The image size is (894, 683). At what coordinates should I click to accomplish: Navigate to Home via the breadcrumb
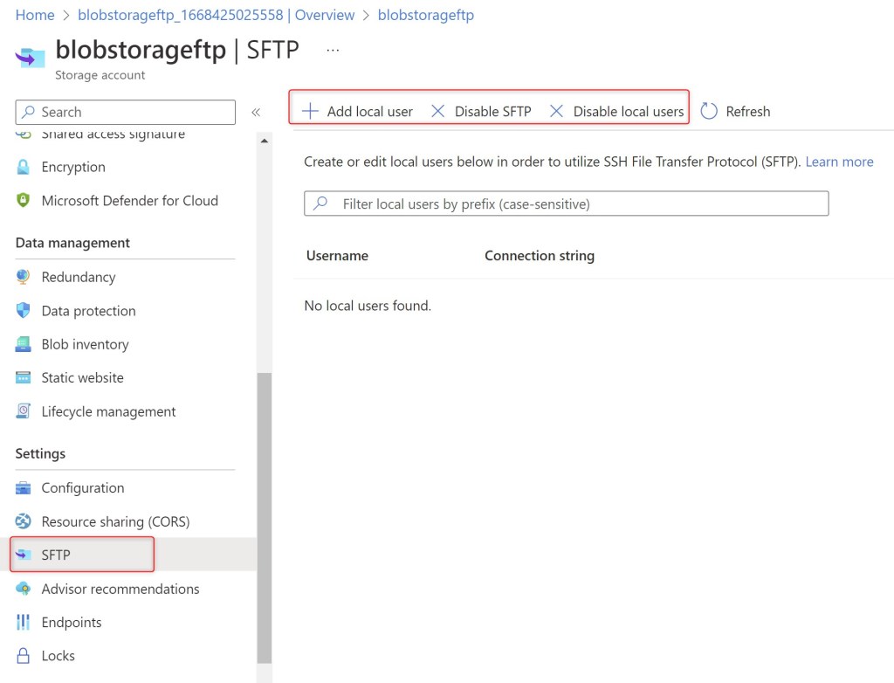click(x=33, y=15)
